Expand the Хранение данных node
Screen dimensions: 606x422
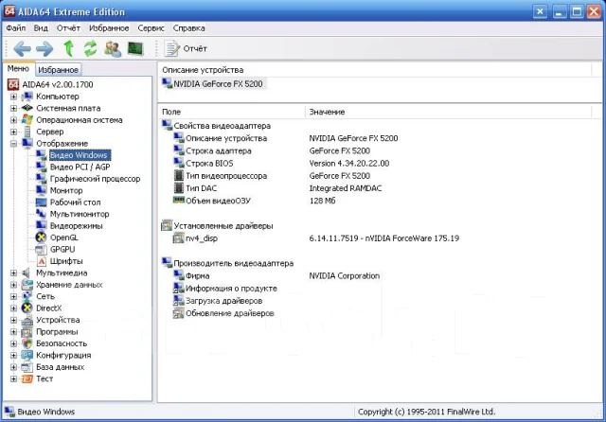[x=13, y=285]
